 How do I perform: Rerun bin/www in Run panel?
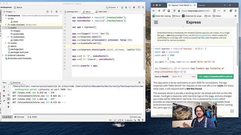[4, 87]
